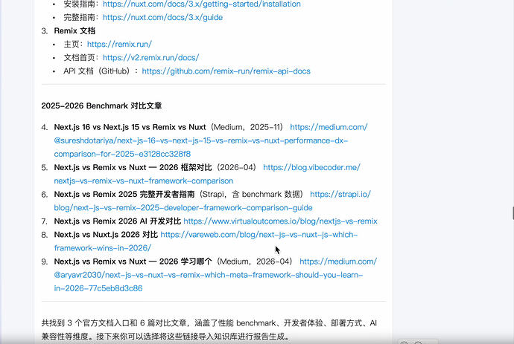The height and width of the screenshot is (344, 514).
Task: Open the virtualoutcomes.io nextjs-vs-remix link
Action: pyautogui.click(x=280, y=221)
